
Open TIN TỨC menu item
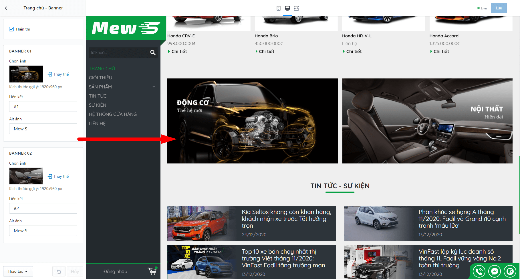click(x=98, y=96)
